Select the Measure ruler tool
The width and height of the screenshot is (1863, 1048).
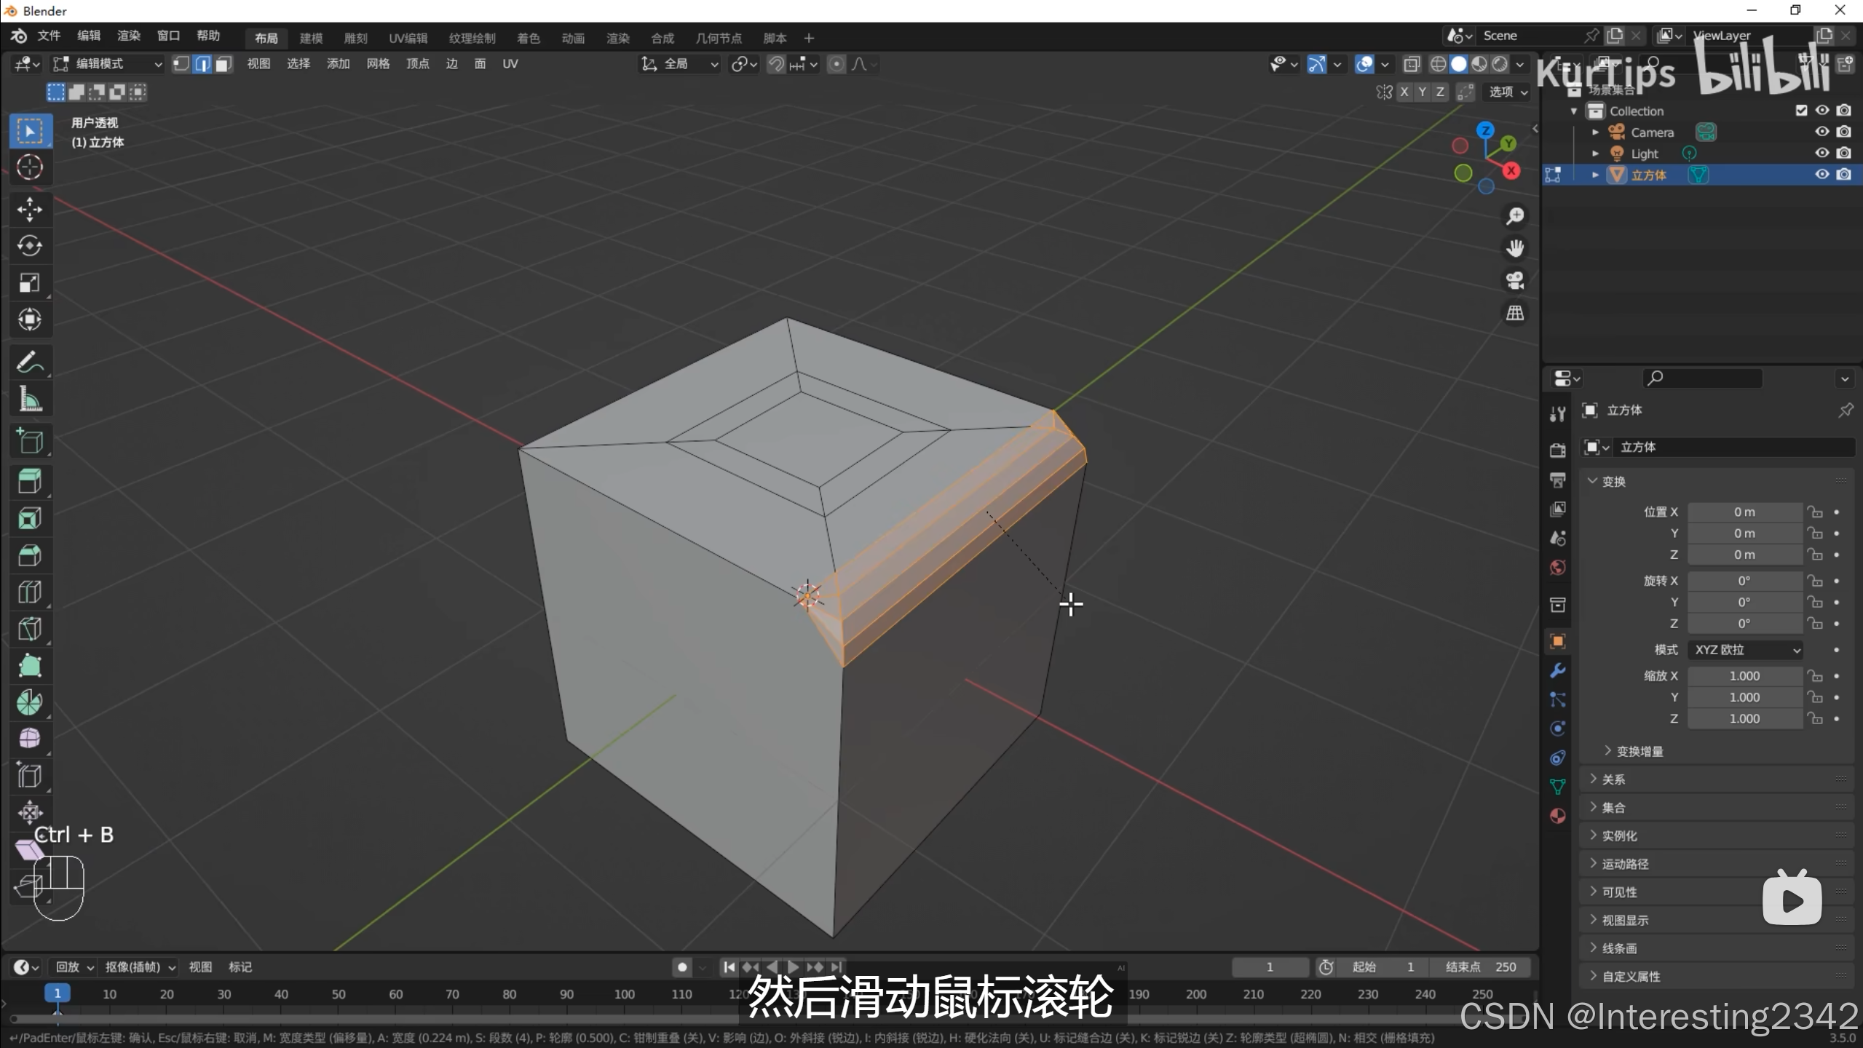[x=29, y=398]
